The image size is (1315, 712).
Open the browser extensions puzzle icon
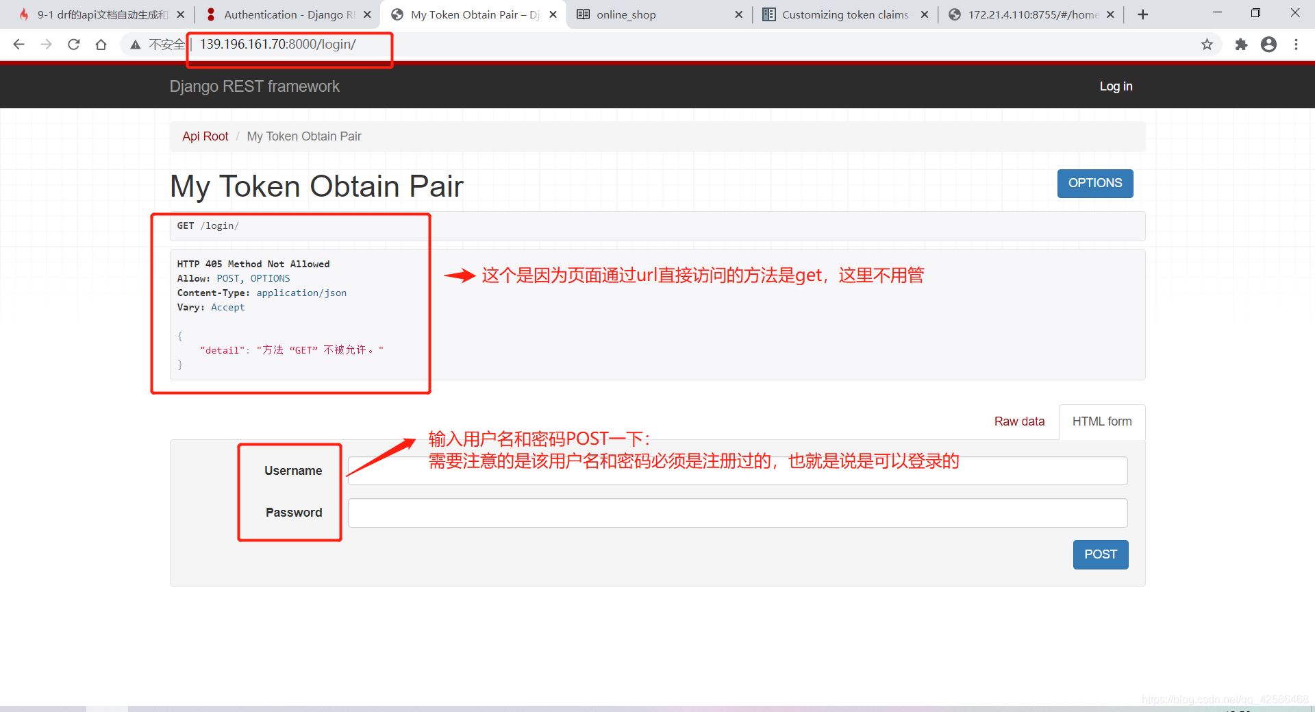coord(1241,45)
